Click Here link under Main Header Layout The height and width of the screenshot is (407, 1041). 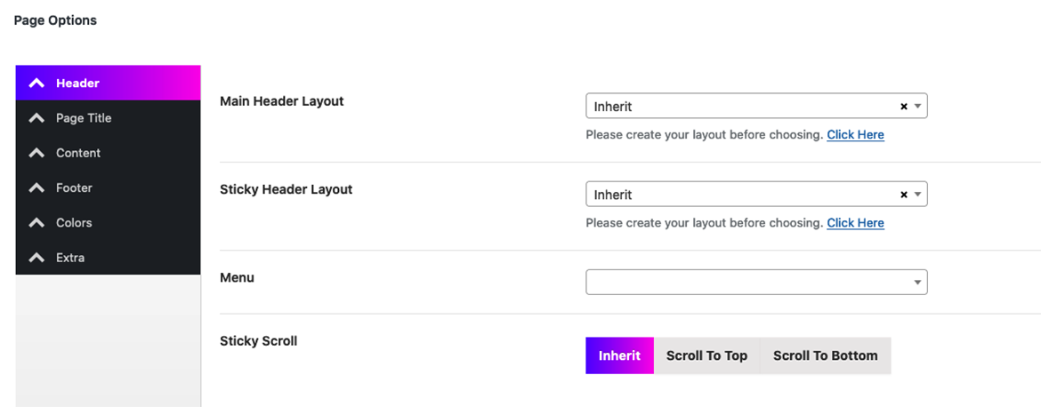(x=855, y=134)
